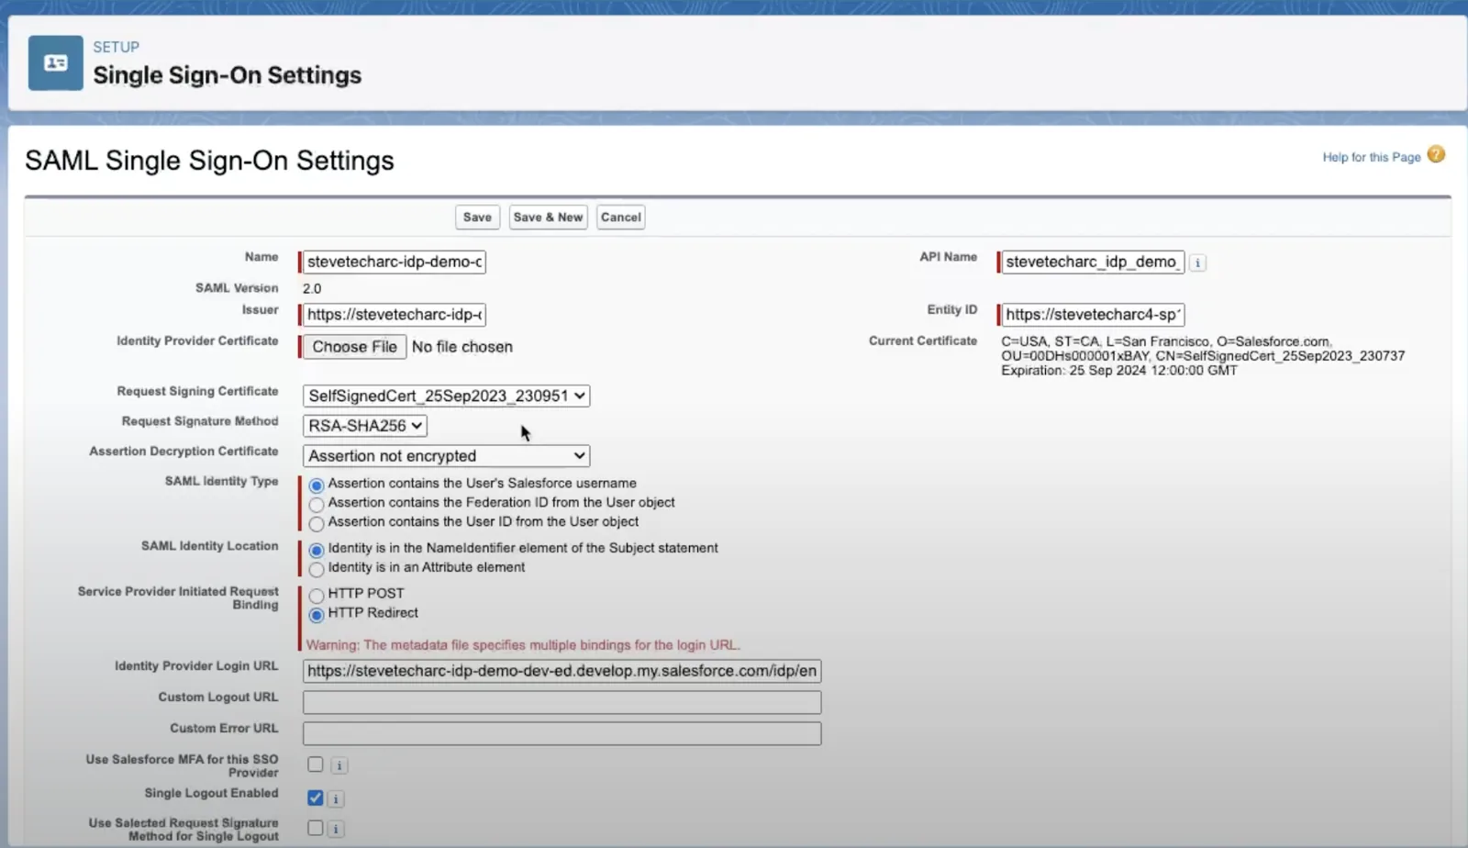Open the RSA-SHA256 signature method dropdown
Image resolution: width=1468 pixels, height=848 pixels.
[365, 426]
